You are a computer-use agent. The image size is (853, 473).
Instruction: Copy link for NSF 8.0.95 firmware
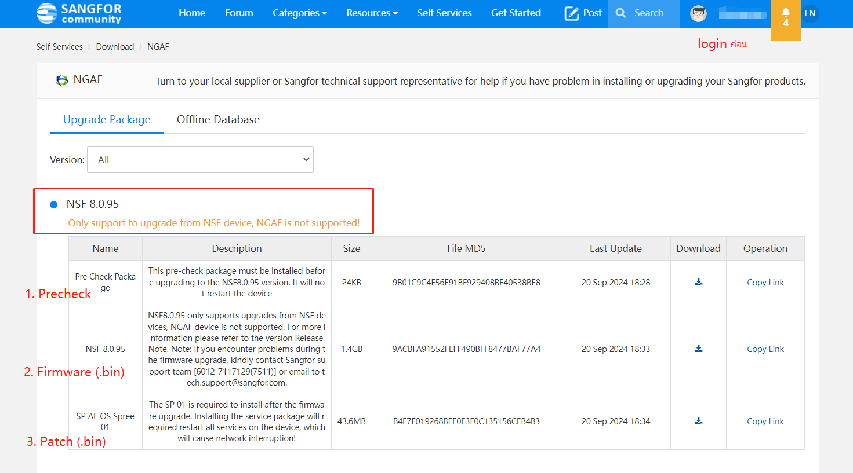pyautogui.click(x=765, y=349)
